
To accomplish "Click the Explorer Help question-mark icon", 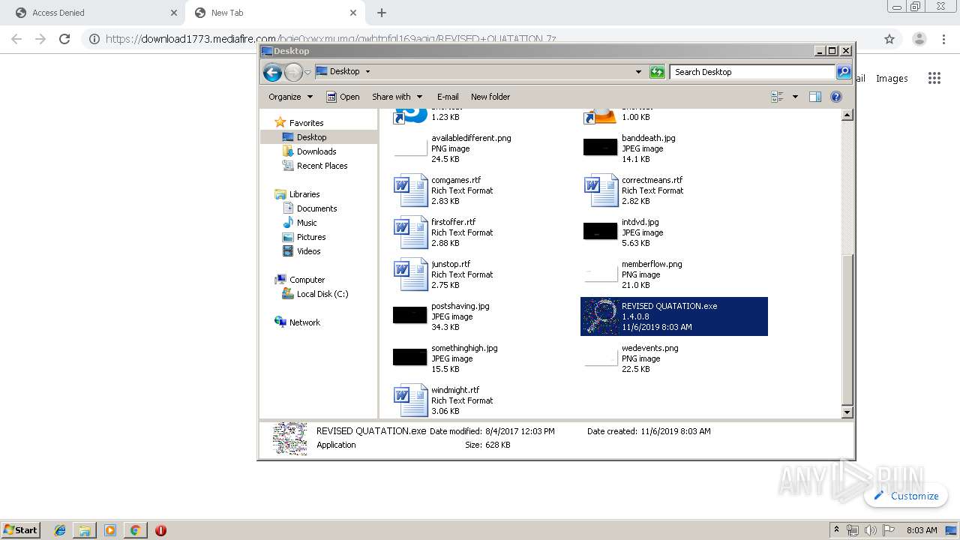I will [836, 97].
